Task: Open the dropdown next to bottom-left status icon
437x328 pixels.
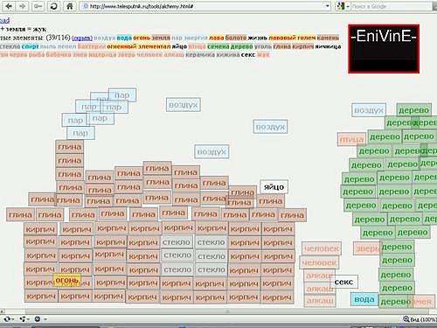Action: (x=13, y=319)
